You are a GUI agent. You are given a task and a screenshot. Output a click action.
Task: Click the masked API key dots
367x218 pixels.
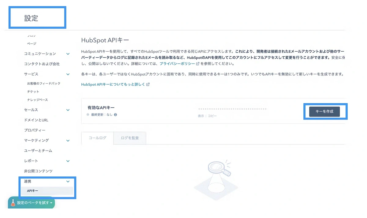[232, 109]
